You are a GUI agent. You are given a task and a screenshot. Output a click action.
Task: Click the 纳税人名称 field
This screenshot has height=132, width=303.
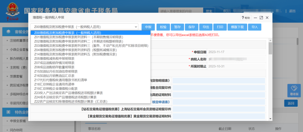coord(236,59)
